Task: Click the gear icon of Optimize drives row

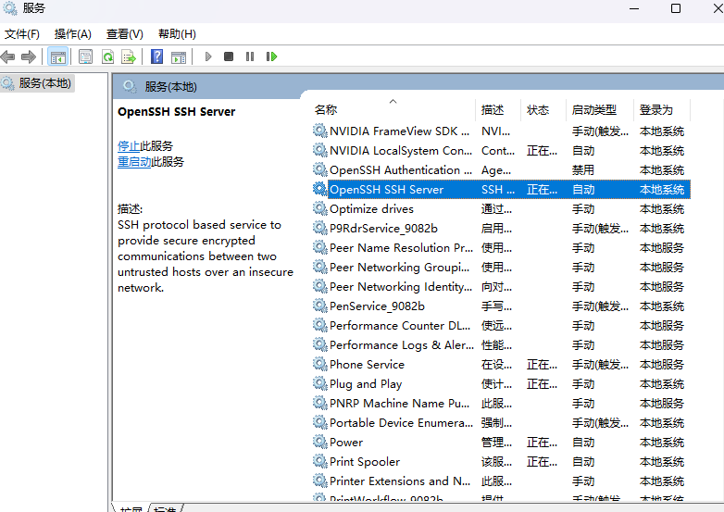Action: pyautogui.click(x=319, y=208)
